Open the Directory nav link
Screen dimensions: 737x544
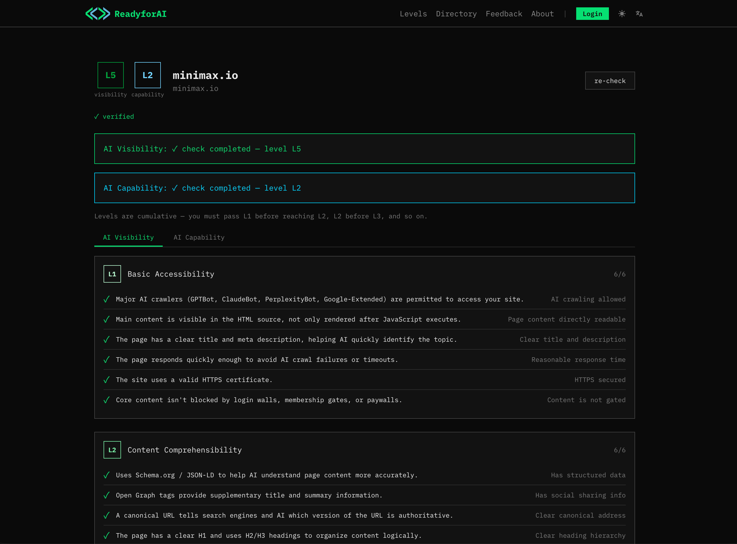pyautogui.click(x=456, y=14)
